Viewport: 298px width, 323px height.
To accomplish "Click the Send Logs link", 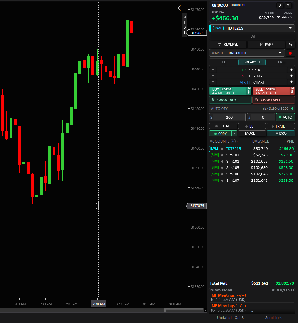I will (x=274, y=318).
